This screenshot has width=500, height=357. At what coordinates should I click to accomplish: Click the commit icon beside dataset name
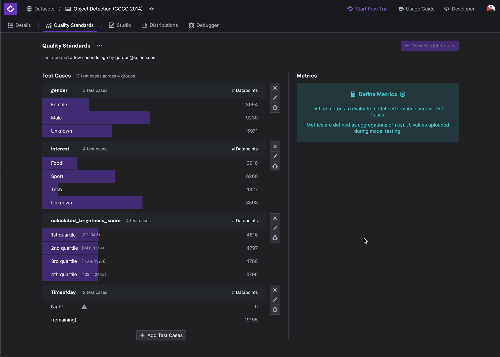click(x=152, y=9)
